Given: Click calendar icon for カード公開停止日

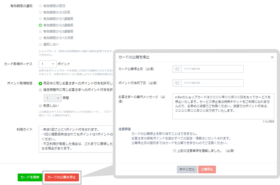Looking at the screenshot, I should click(177, 69).
